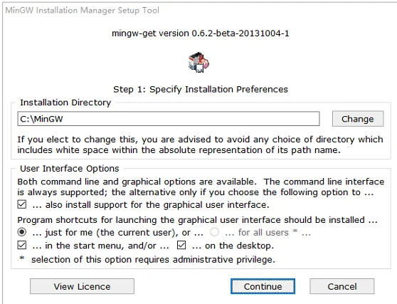Select the 'for all users' radio button
The height and width of the screenshot is (304, 397).
point(214,232)
